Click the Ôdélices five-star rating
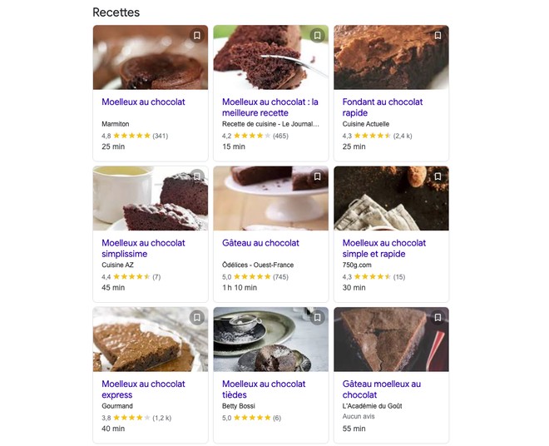549x446 pixels. coord(252,277)
